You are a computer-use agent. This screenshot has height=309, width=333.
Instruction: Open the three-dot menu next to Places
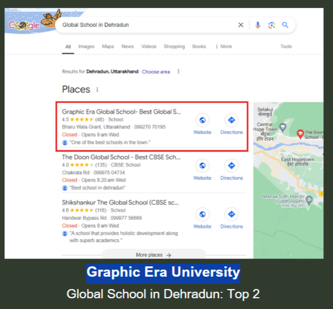click(x=97, y=90)
